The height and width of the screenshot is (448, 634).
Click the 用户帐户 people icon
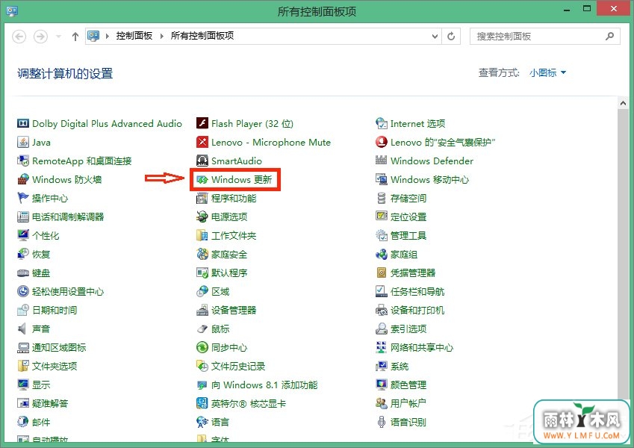point(382,403)
